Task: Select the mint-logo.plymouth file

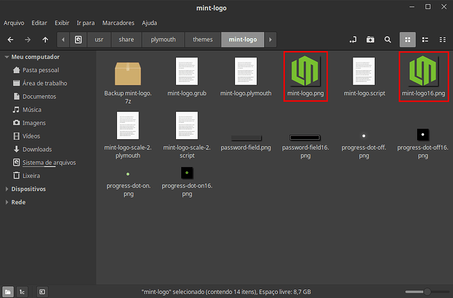Action: 246,72
